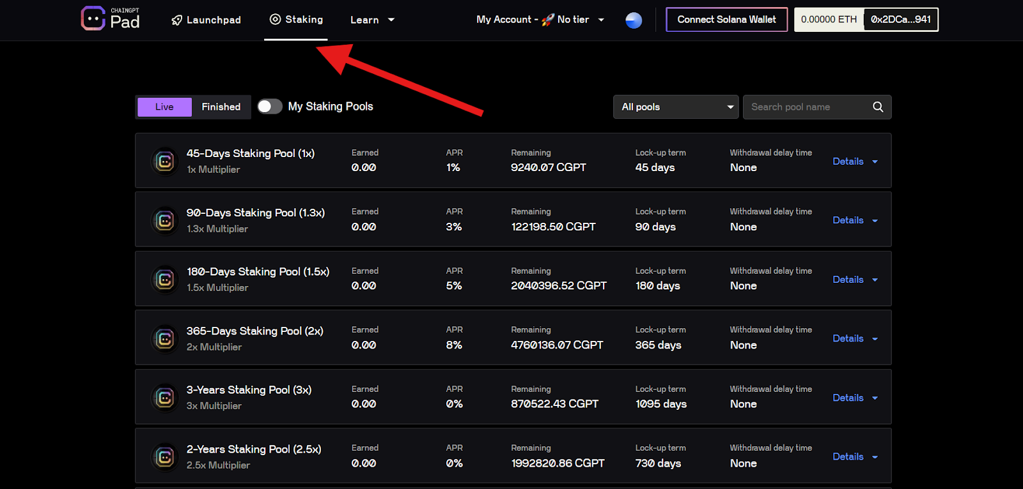Click the 1.5x Multiplier label
The height and width of the screenshot is (489, 1023).
pos(217,288)
